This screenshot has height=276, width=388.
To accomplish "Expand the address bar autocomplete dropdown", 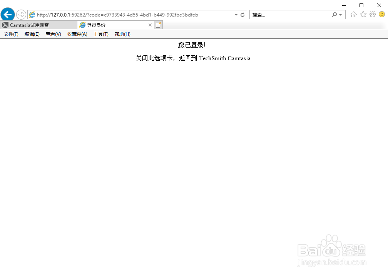I will click(236, 15).
